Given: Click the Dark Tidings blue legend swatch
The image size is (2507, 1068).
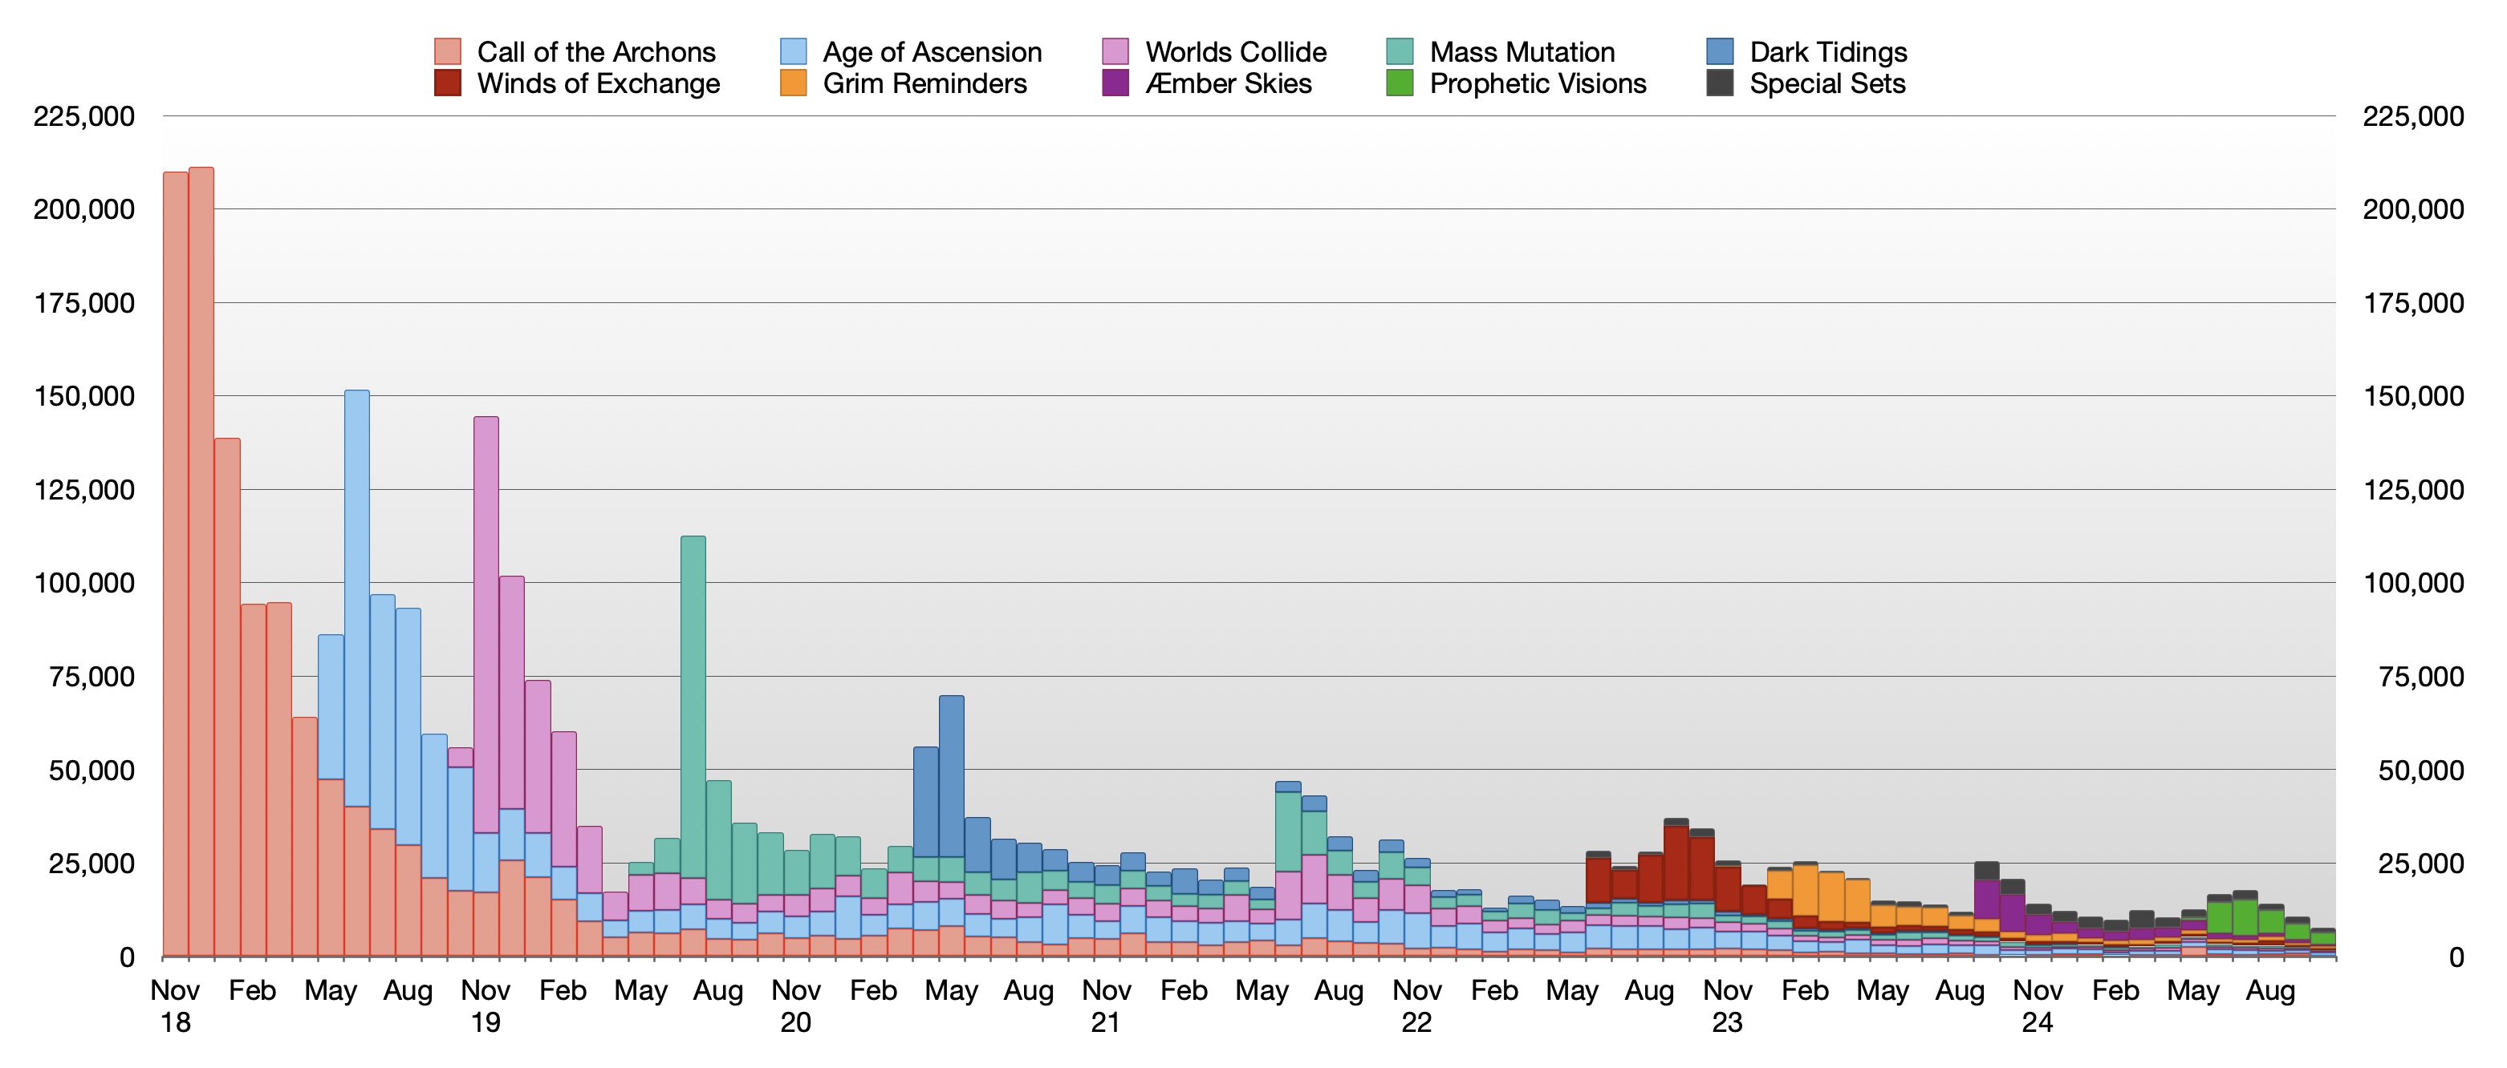Looking at the screenshot, I should (x=1720, y=51).
